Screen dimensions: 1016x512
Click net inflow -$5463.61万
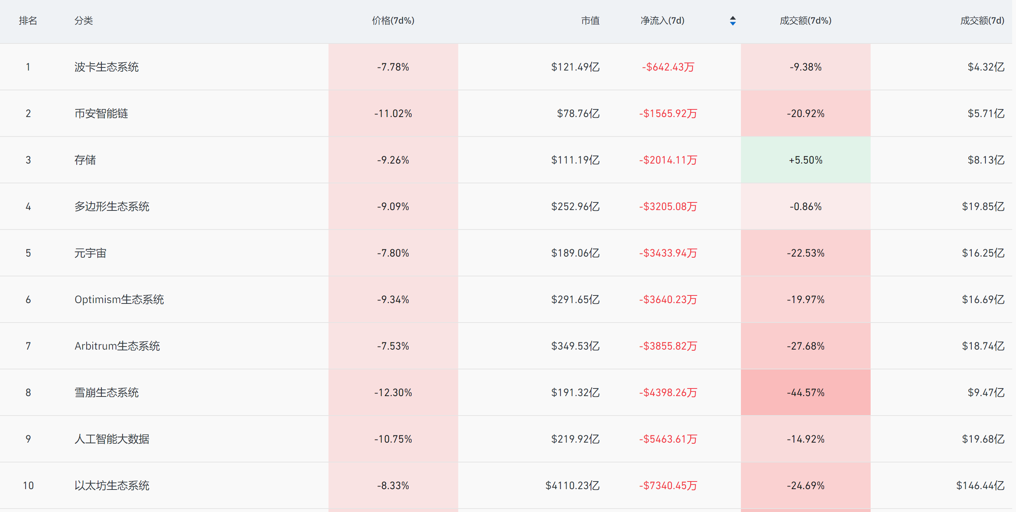pyautogui.click(x=668, y=439)
